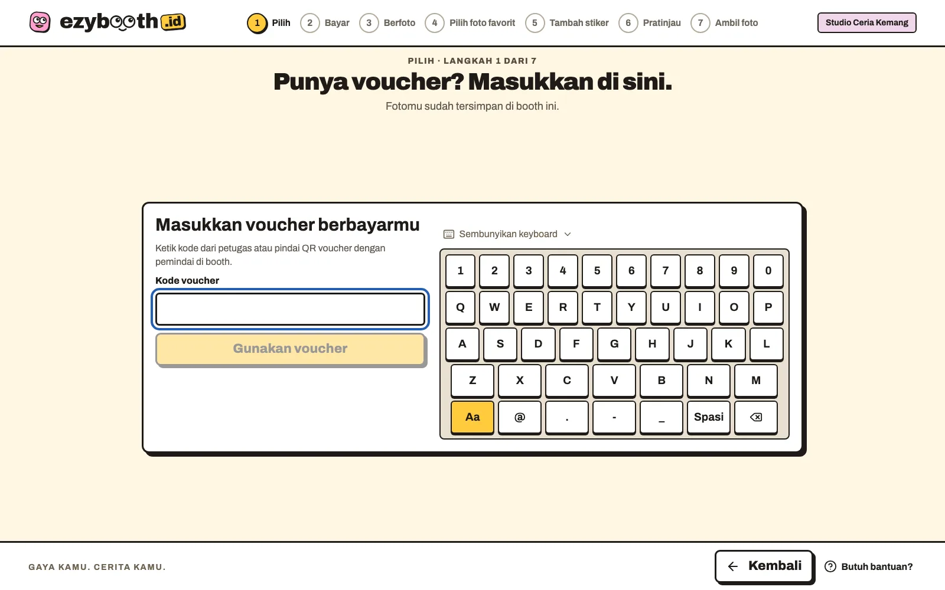Tap the hyphen key on keyboard
Viewport: 945px width, 590px height.
[x=614, y=417]
